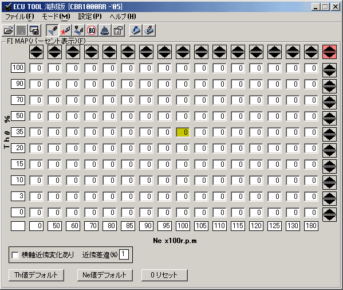Click the empty corner field left of Ne 0
This screenshot has height=290, width=343.
click(18, 226)
